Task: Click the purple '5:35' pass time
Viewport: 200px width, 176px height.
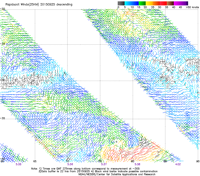Action: (18, 164)
